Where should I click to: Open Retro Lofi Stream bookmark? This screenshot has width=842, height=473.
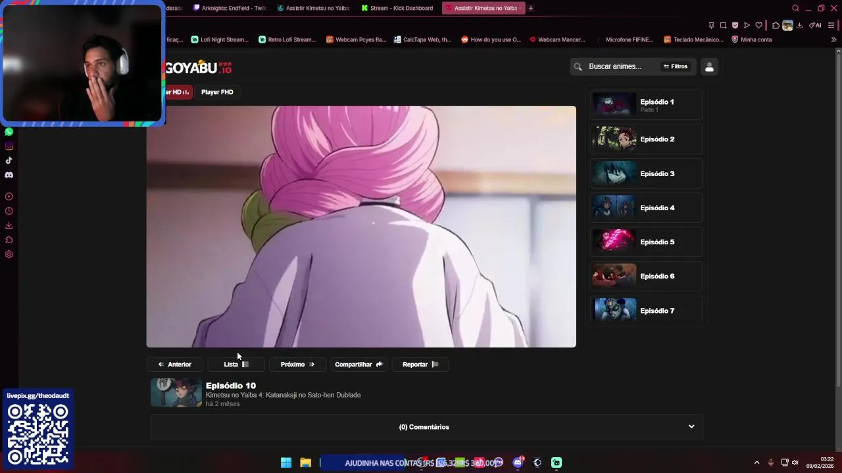[287, 39]
